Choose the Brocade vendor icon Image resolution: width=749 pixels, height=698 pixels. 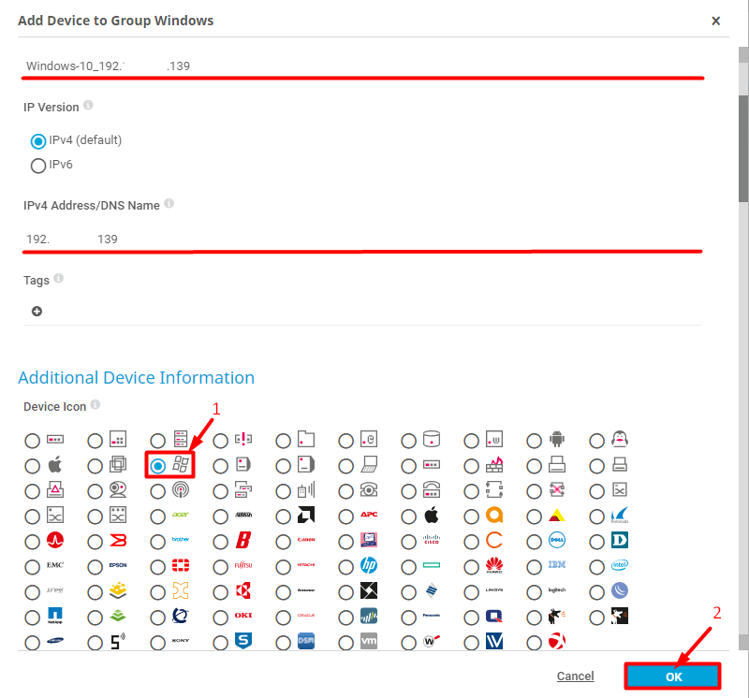pyautogui.click(x=118, y=541)
